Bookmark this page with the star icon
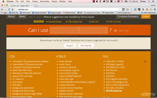Image resolution: width=157 pixels, height=98 pixels. 120,9
